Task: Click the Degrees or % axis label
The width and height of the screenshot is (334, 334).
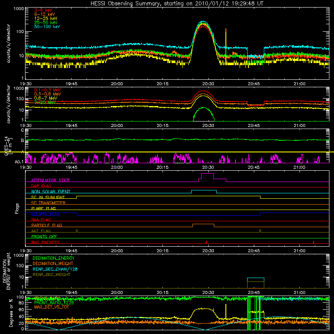Action: tap(11, 313)
